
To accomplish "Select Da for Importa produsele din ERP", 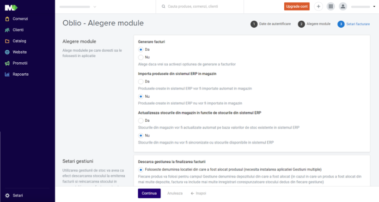I will coord(141,82).
